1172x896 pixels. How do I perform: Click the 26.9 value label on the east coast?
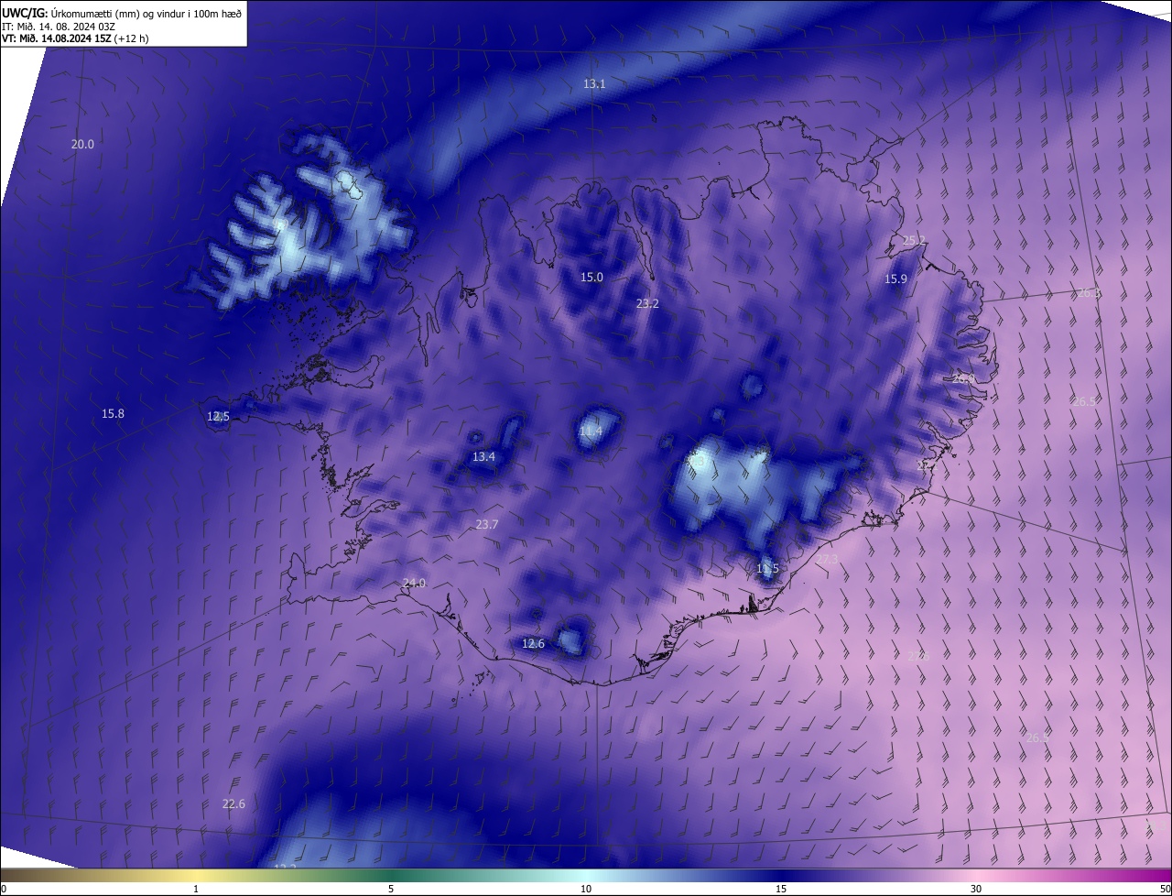[963, 377]
